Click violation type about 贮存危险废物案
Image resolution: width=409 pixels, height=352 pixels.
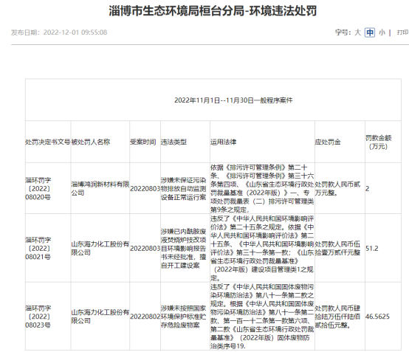(184, 317)
